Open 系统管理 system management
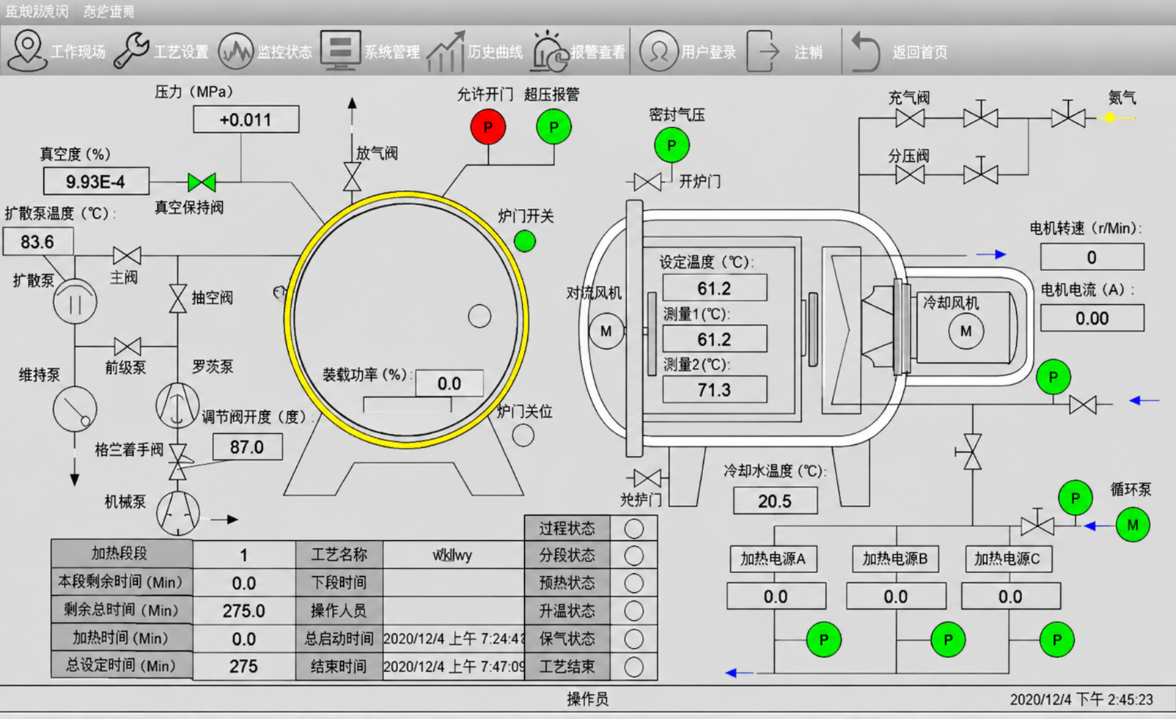Screen dimensions: 1176x719 pos(370,51)
